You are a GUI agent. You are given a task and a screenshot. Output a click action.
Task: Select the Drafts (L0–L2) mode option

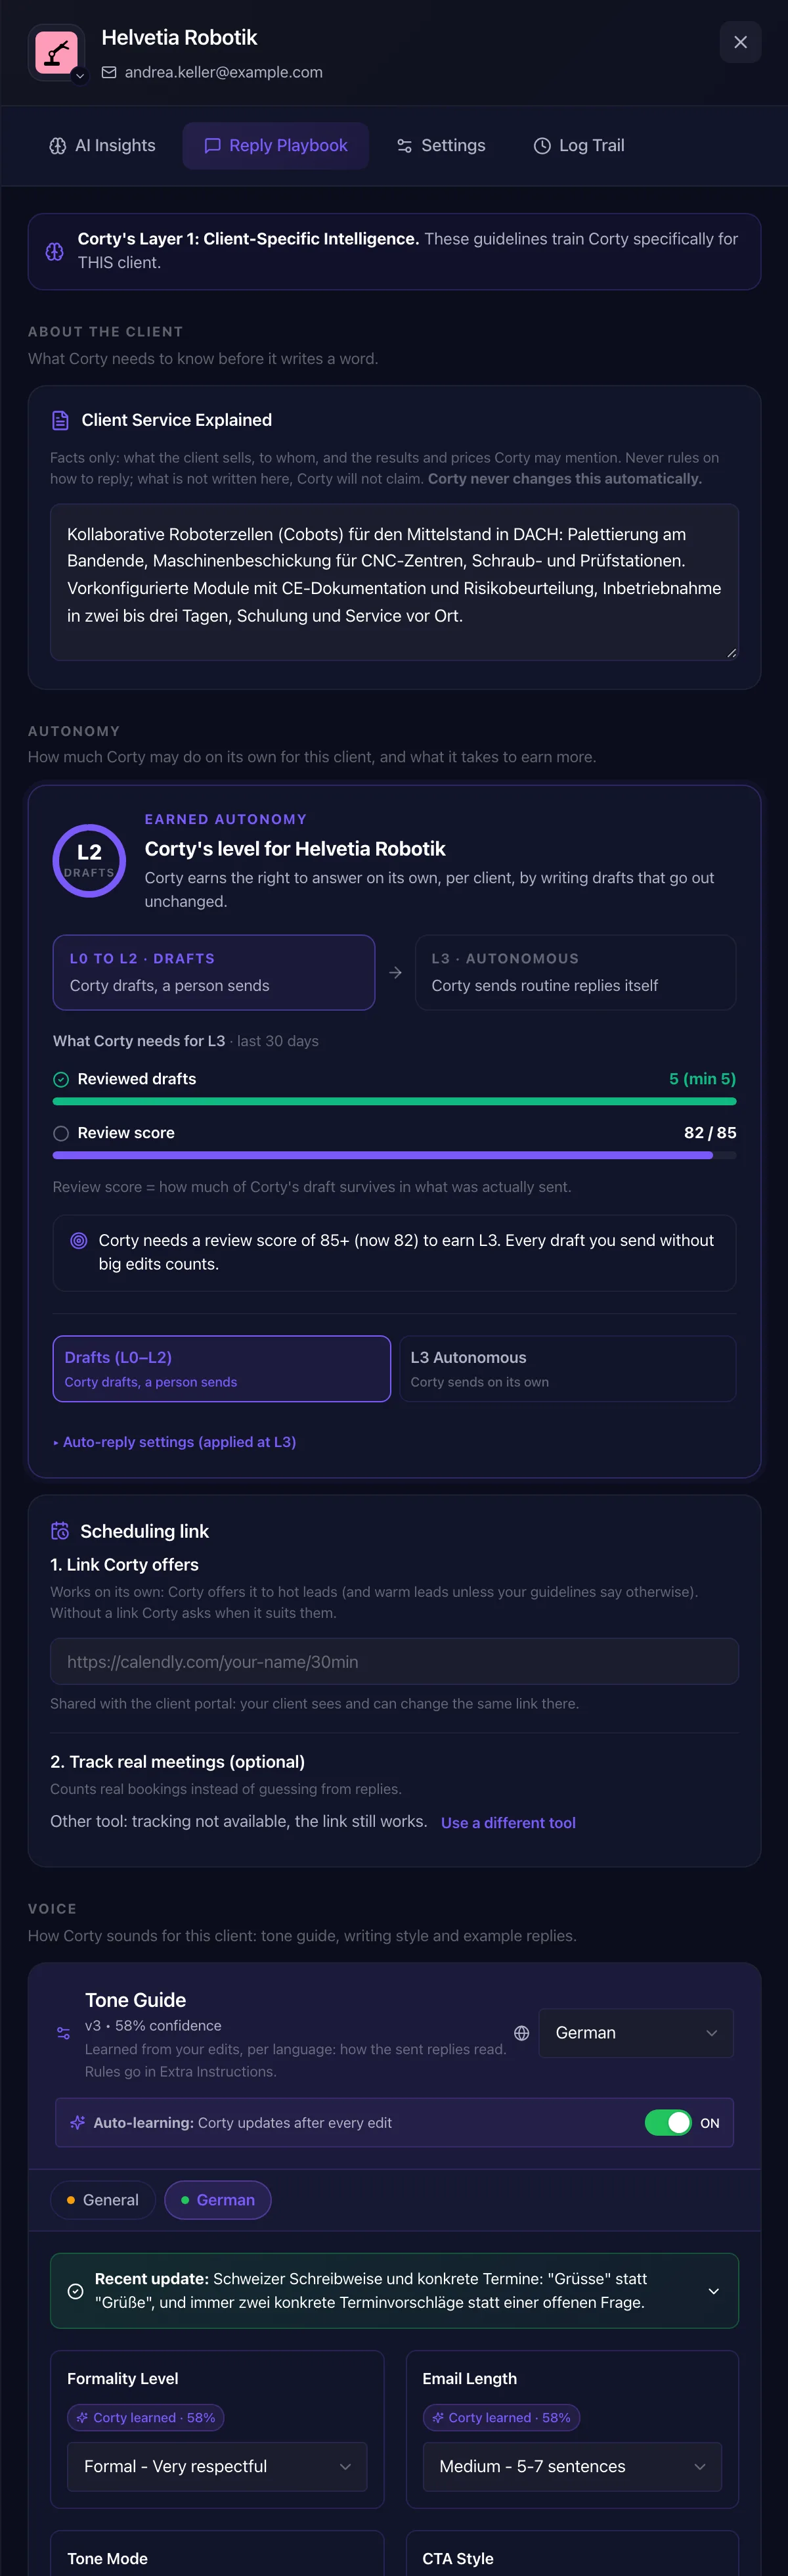tap(222, 1368)
